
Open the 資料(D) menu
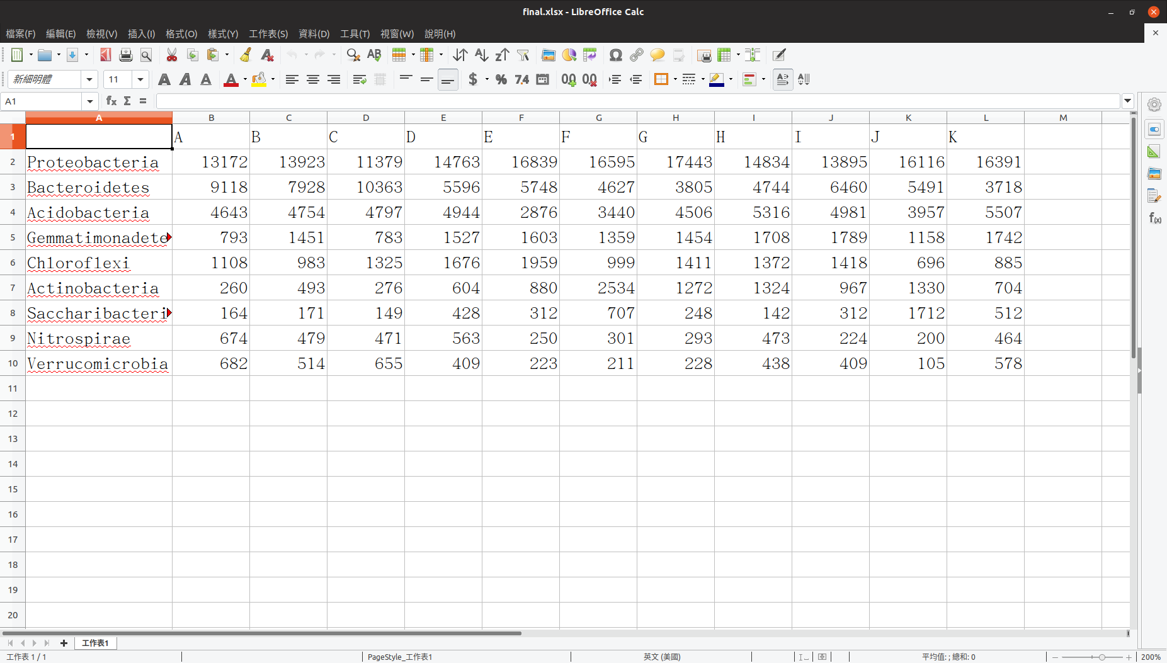pos(314,34)
